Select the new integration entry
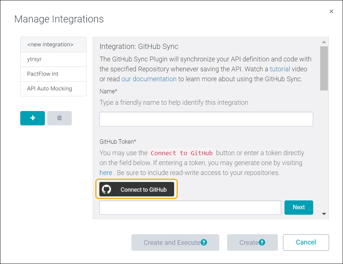343x264 pixels. 53,44
